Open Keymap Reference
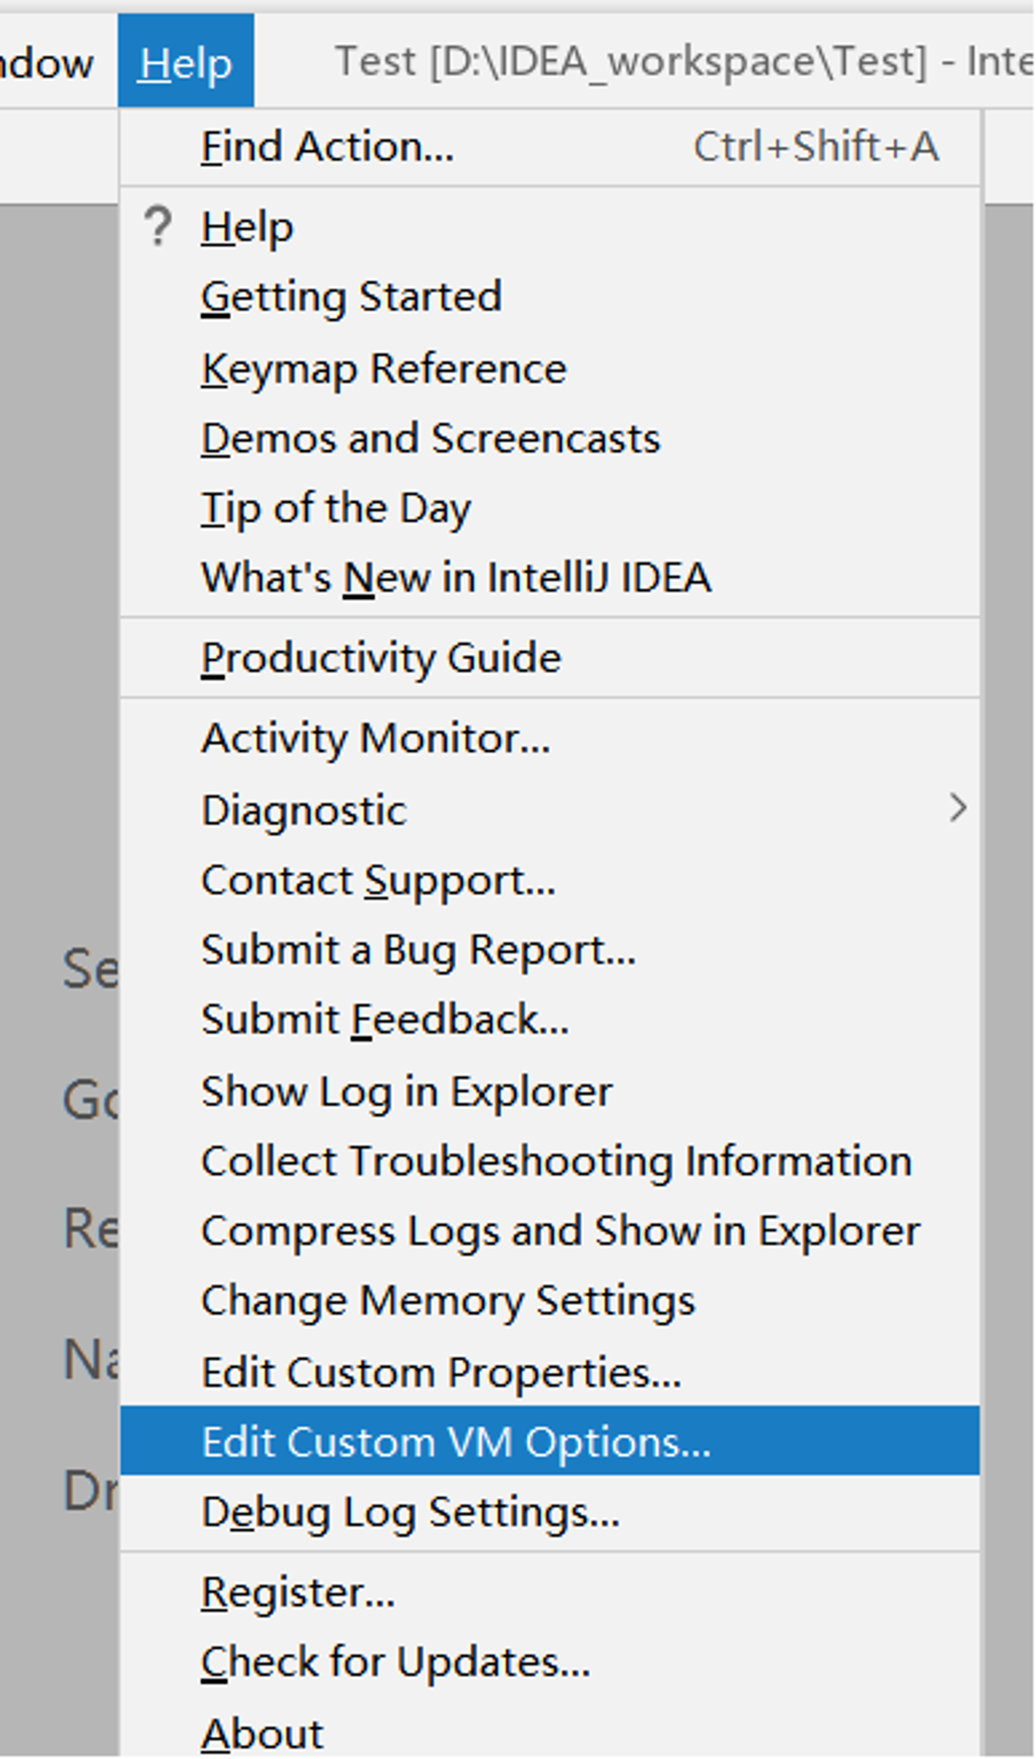The height and width of the screenshot is (1759, 1036). [551, 369]
